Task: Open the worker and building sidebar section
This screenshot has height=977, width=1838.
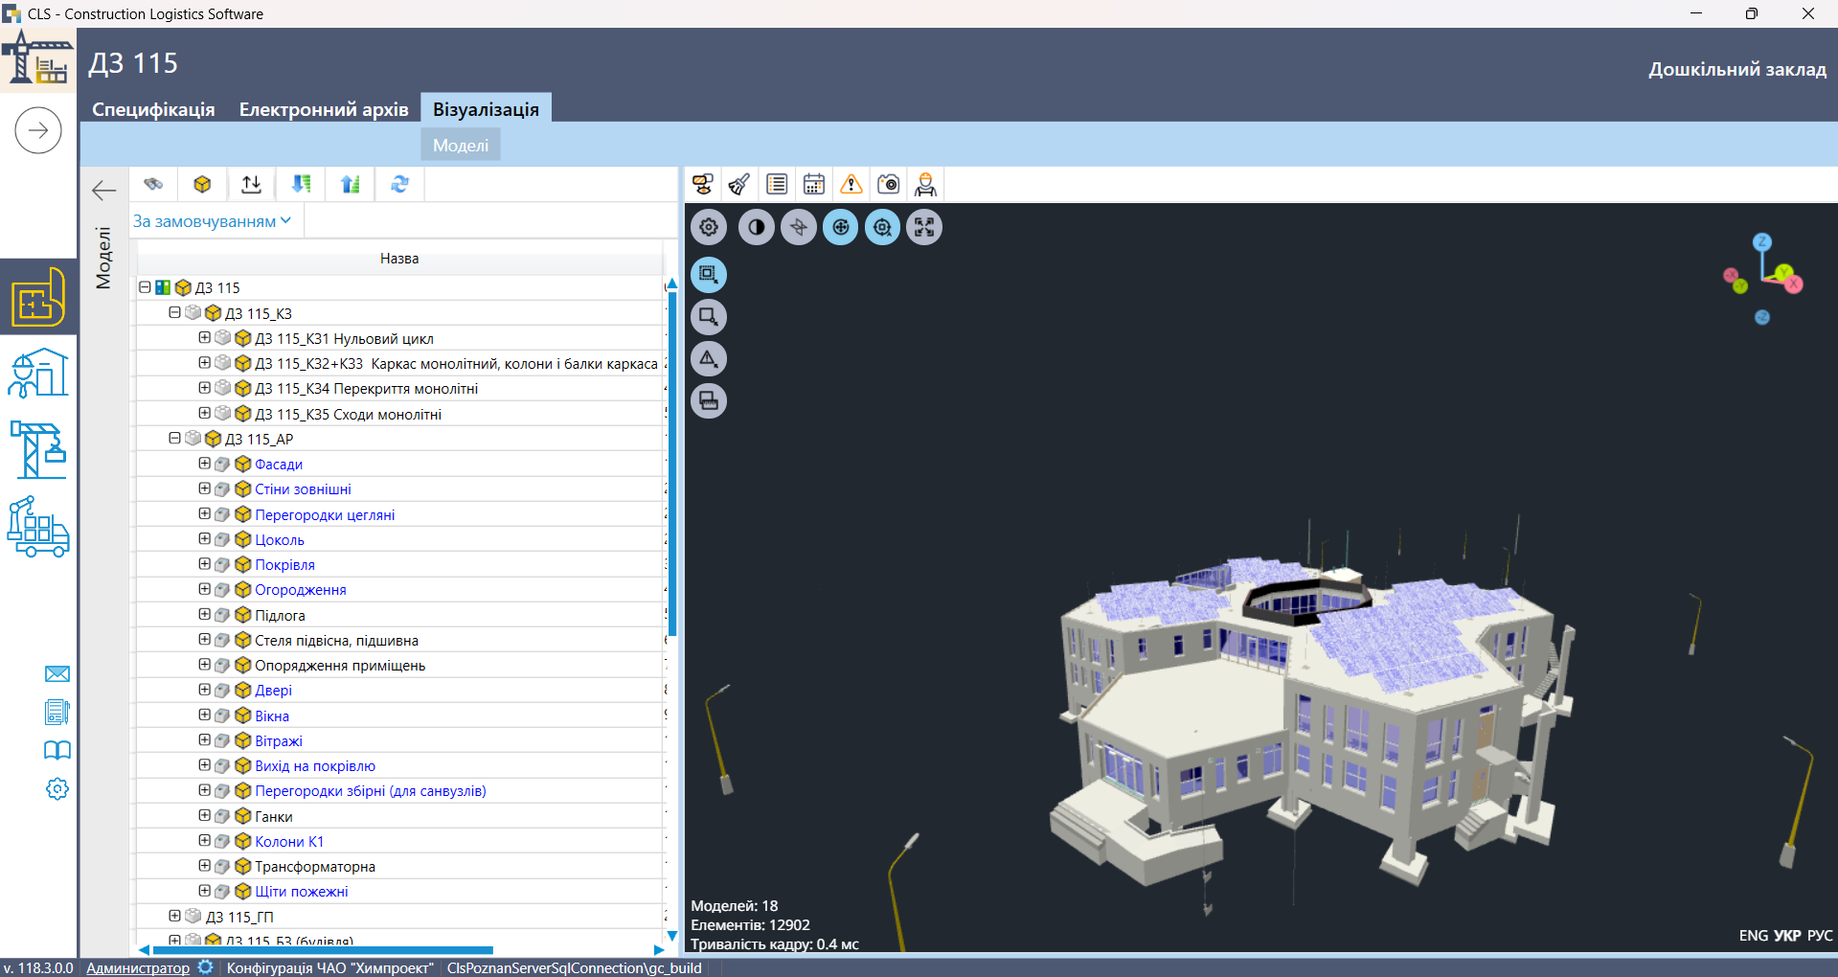Action: pyautogui.click(x=38, y=373)
